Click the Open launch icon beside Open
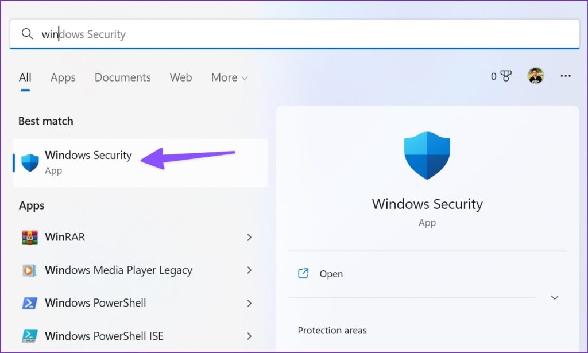 coord(303,274)
